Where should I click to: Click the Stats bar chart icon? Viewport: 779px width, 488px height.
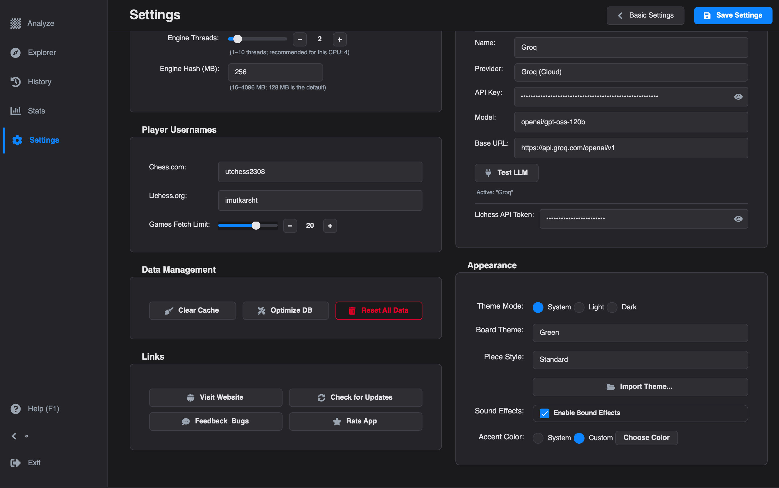tap(15, 111)
